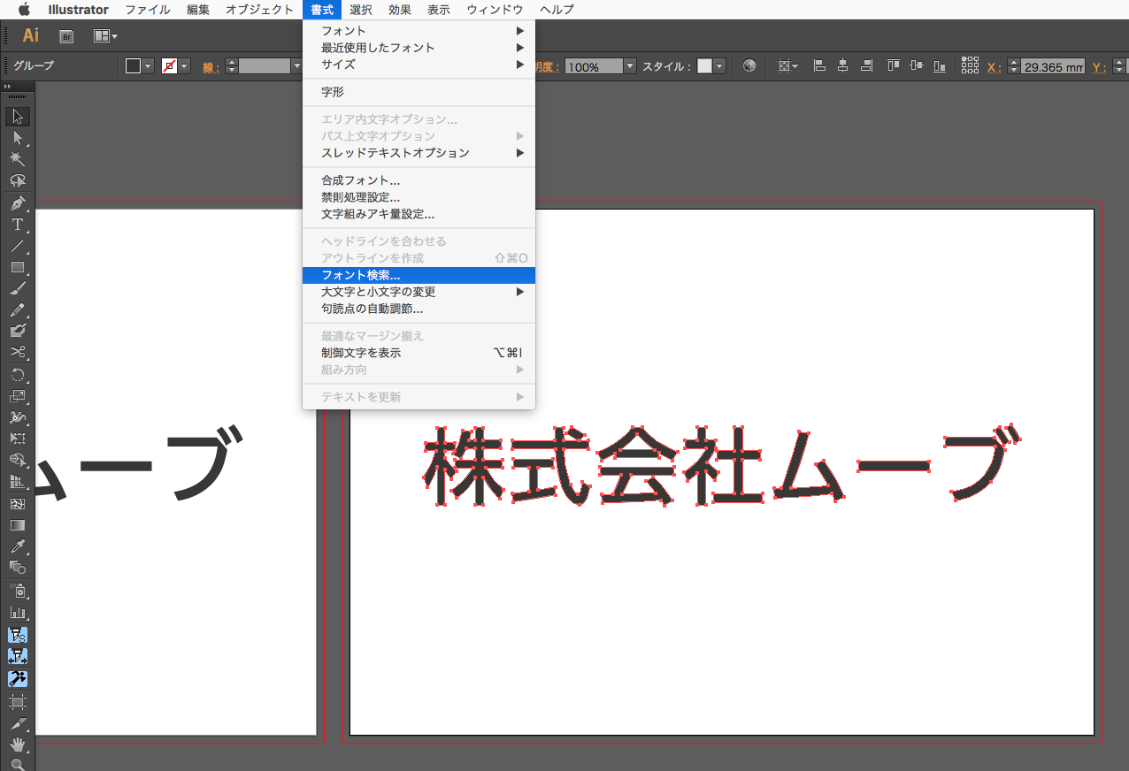
Task: Expand the サイズ submenu
Action: (419, 65)
